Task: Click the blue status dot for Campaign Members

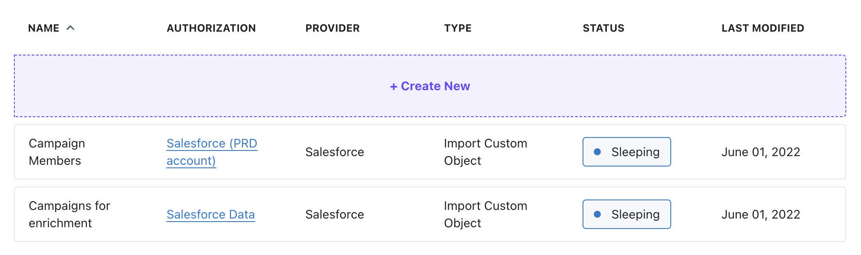Action: [597, 152]
